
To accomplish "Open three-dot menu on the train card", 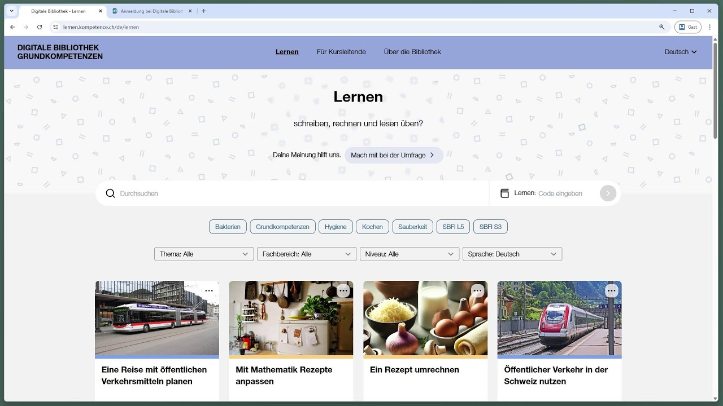I will [612, 291].
